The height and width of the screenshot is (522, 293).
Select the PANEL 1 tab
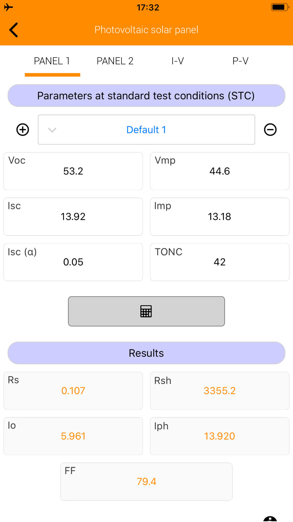pos(52,61)
